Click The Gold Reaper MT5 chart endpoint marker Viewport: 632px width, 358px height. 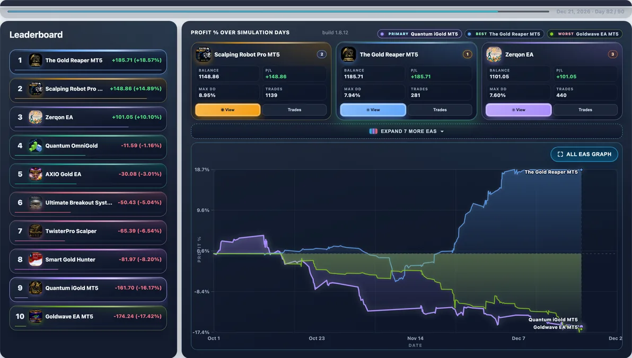[x=581, y=170]
